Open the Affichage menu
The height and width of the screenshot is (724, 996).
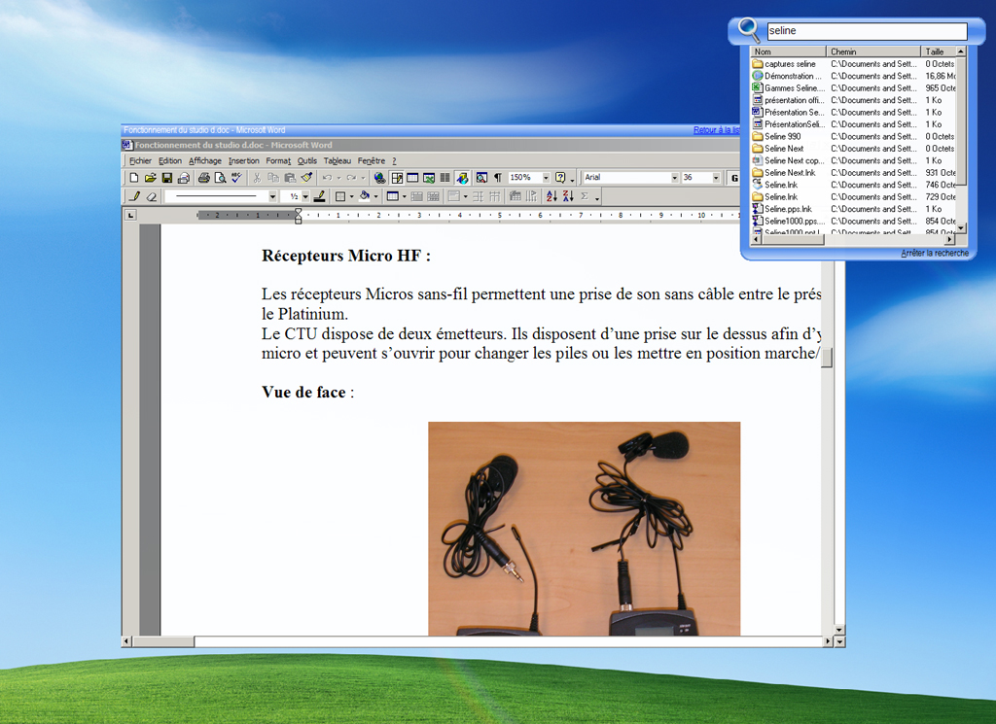point(205,161)
